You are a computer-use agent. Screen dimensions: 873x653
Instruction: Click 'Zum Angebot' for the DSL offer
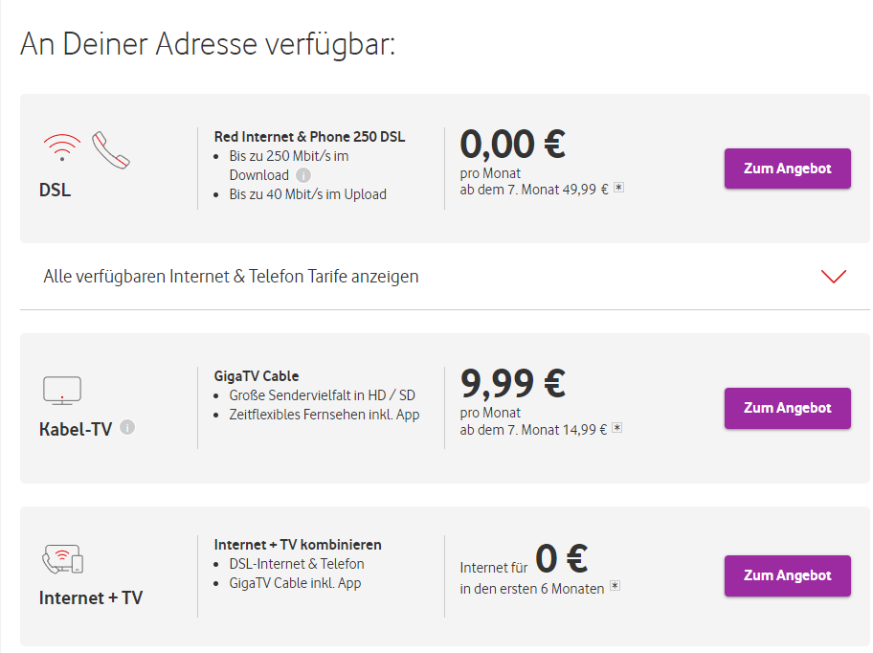[787, 169]
